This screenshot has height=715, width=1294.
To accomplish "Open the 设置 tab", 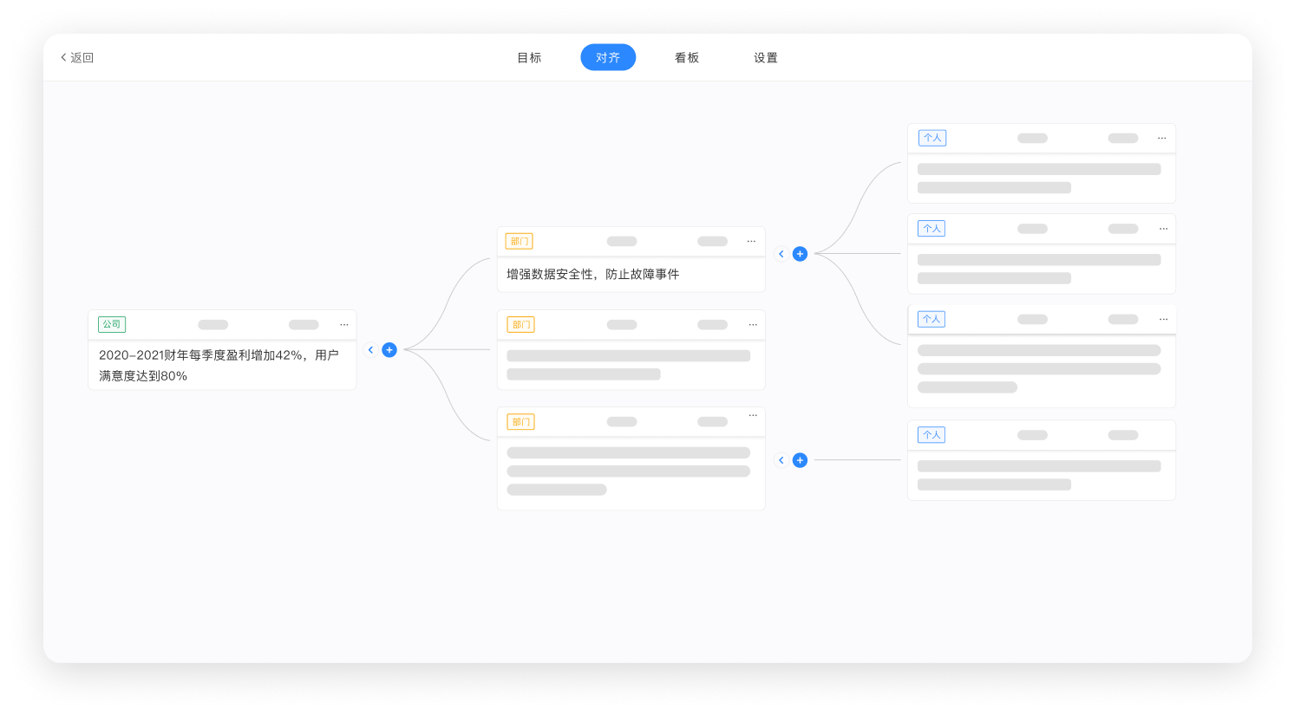I will (x=766, y=57).
